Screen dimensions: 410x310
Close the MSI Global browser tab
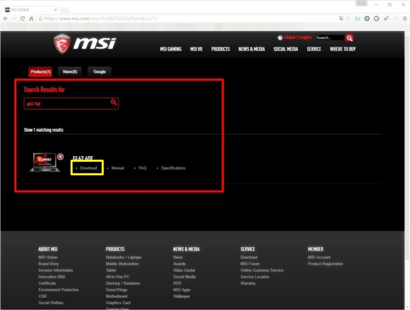(55, 10)
